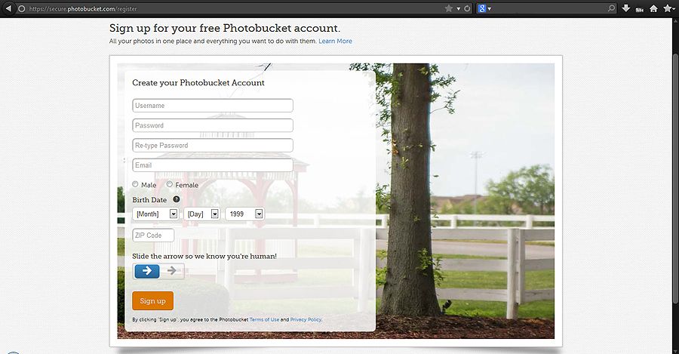Open the Google search engine selector
Image resolution: width=679 pixels, height=354 pixels.
point(484,8)
